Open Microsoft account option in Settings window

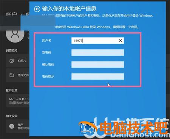click(x=18, y=101)
